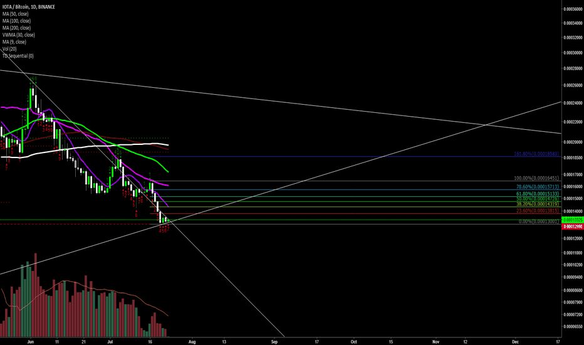Click the 161.80%(0.00018583) Fibonacci label
Screen dimensions: 584x345
point(536,154)
